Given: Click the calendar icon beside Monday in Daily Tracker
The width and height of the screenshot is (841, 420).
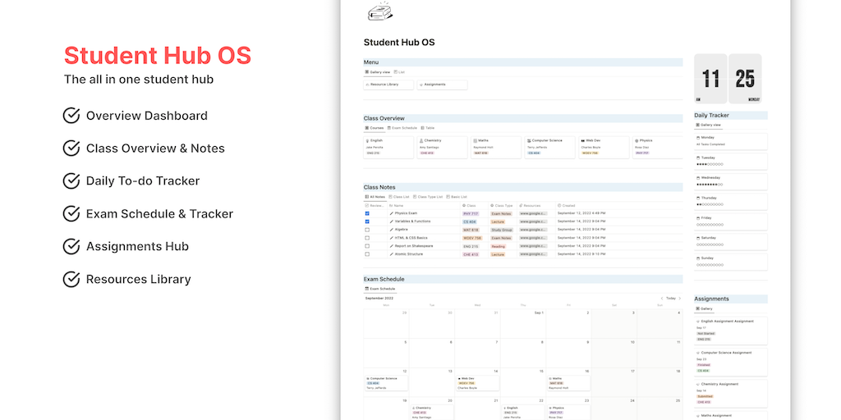Looking at the screenshot, I should [698, 137].
